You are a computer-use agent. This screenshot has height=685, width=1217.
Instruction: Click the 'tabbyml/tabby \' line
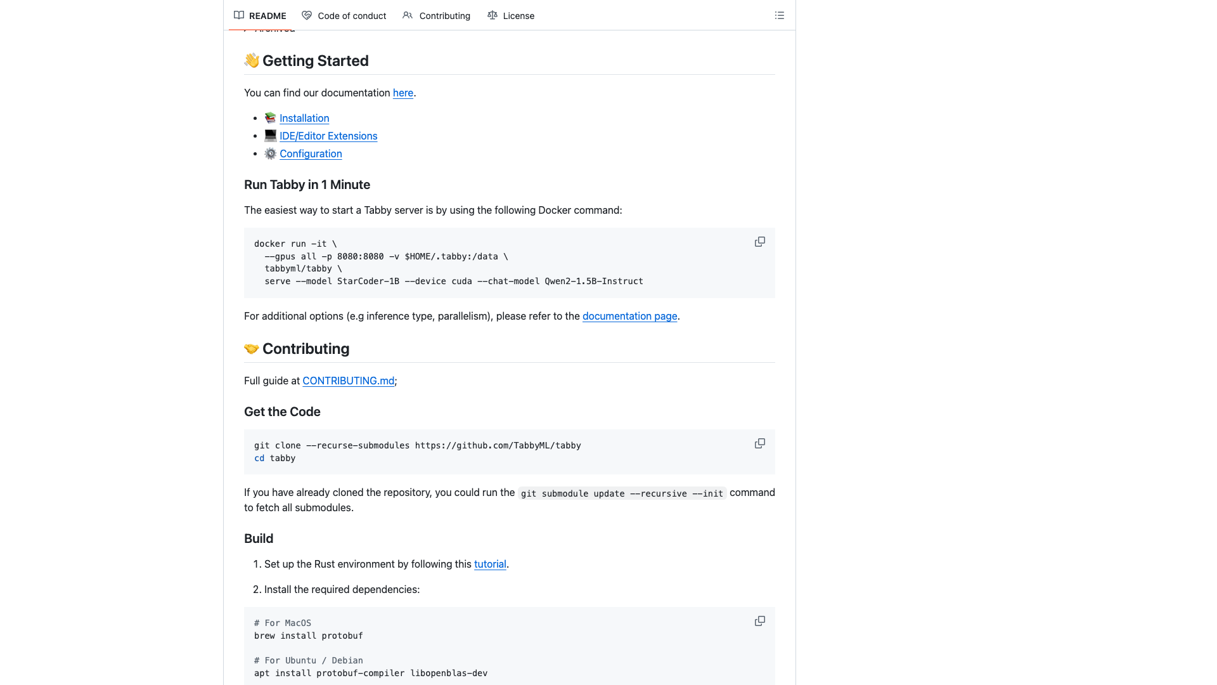point(303,268)
